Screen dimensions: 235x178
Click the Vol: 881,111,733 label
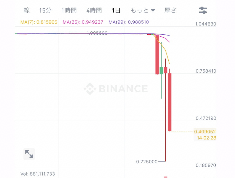point(38,174)
